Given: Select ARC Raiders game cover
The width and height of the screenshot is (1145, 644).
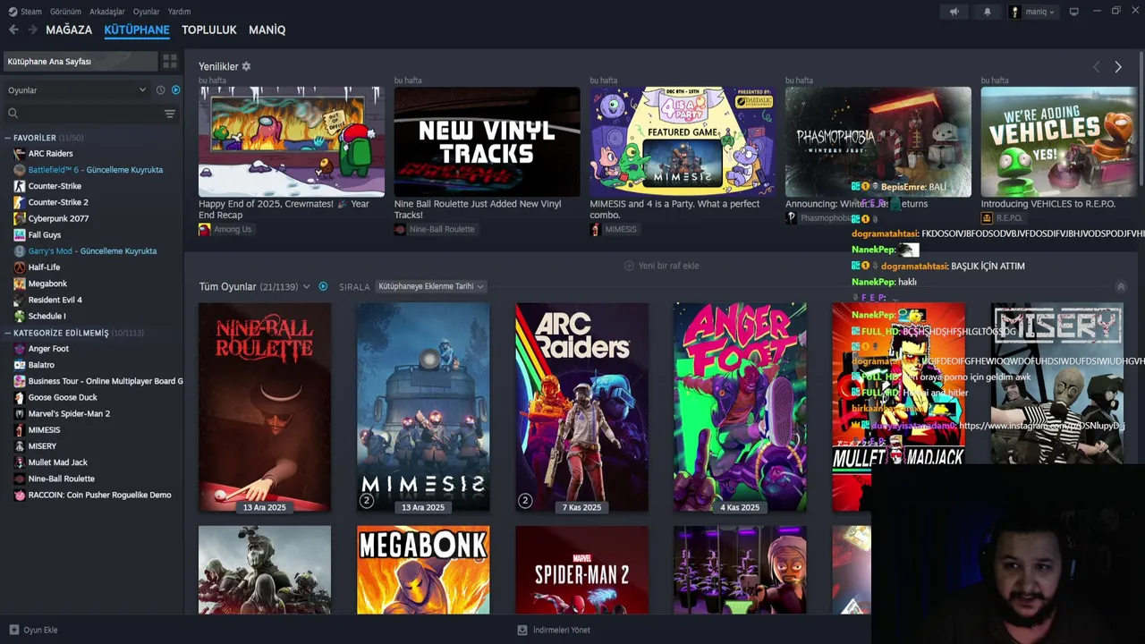Looking at the screenshot, I should (x=581, y=407).
